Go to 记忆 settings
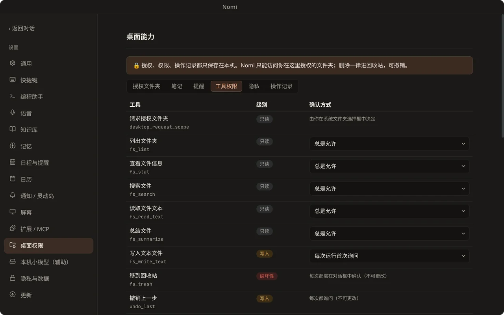 48,146
